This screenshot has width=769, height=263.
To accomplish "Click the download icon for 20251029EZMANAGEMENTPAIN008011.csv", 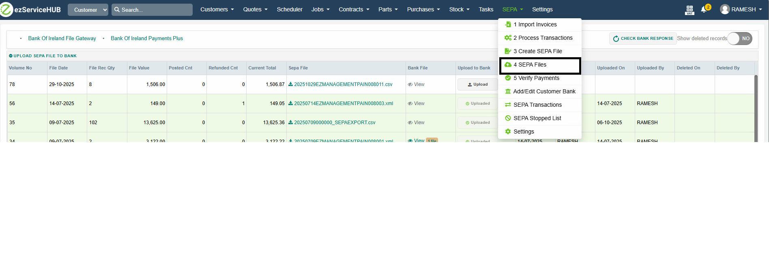I will click(290, 84).
